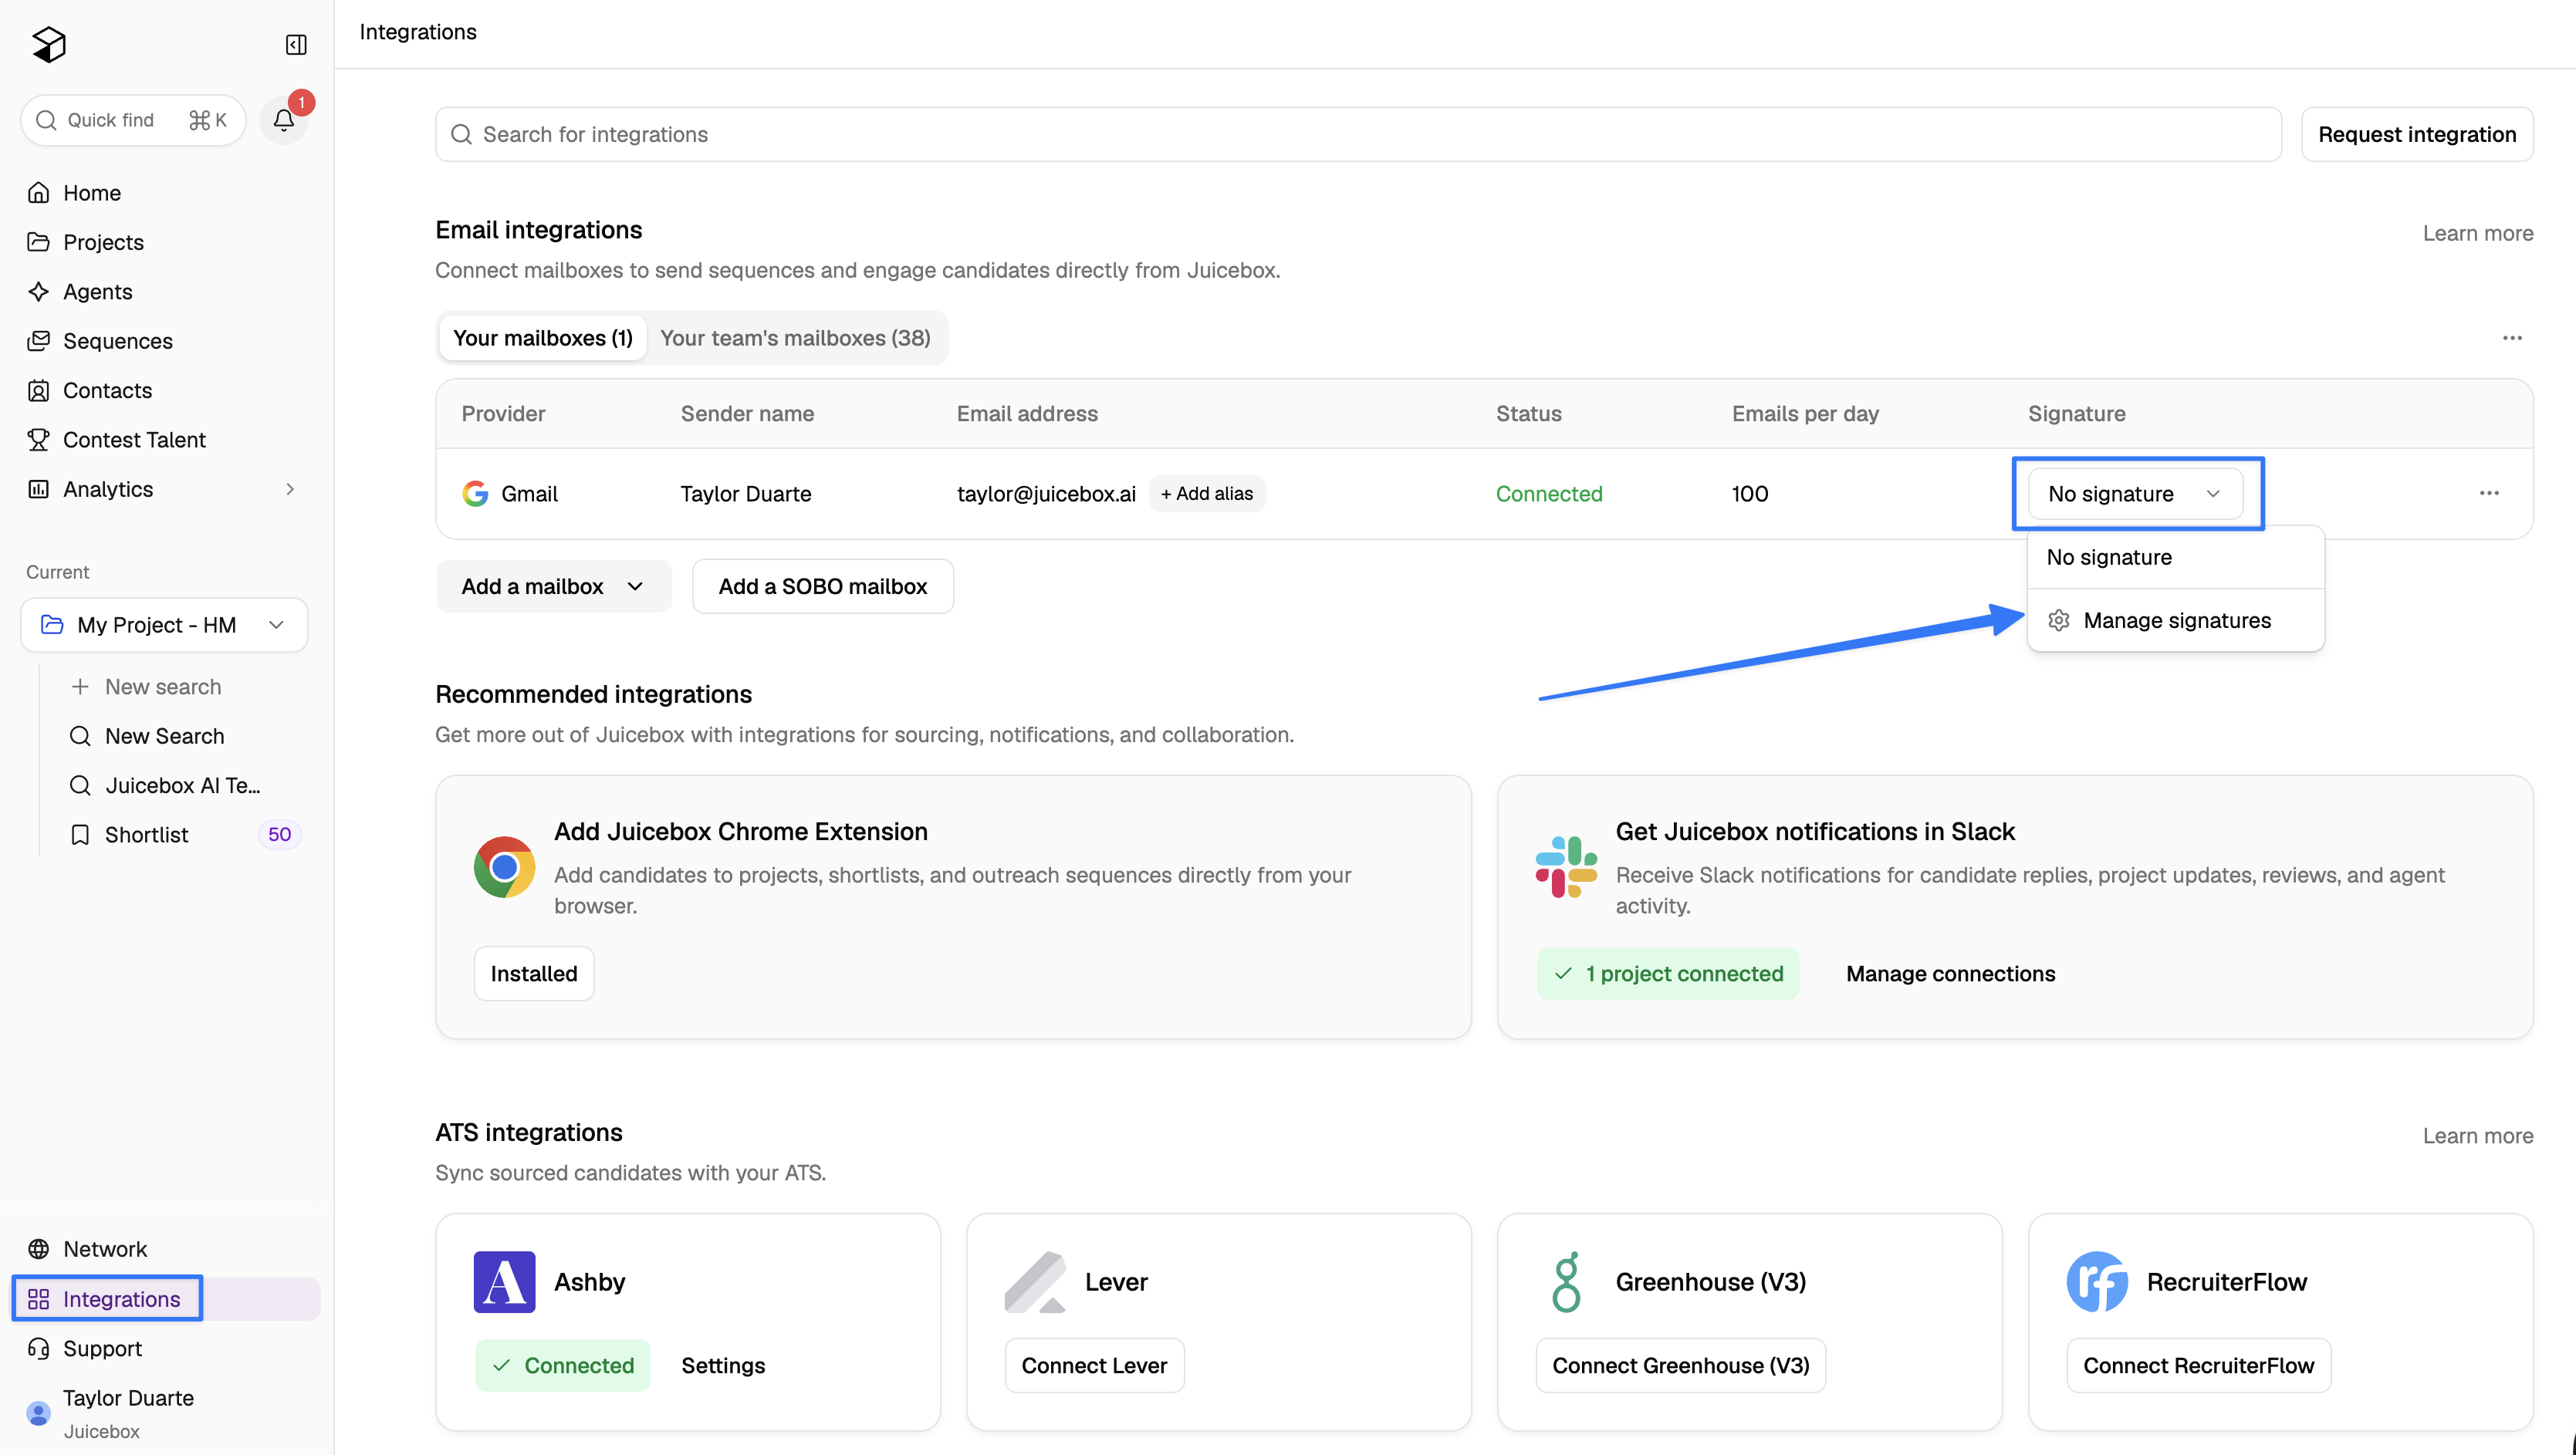Viewport: 2576px width, 1455px height.
Task: Toggle the No signature dropdown
Action: (x=2135, y=493)
